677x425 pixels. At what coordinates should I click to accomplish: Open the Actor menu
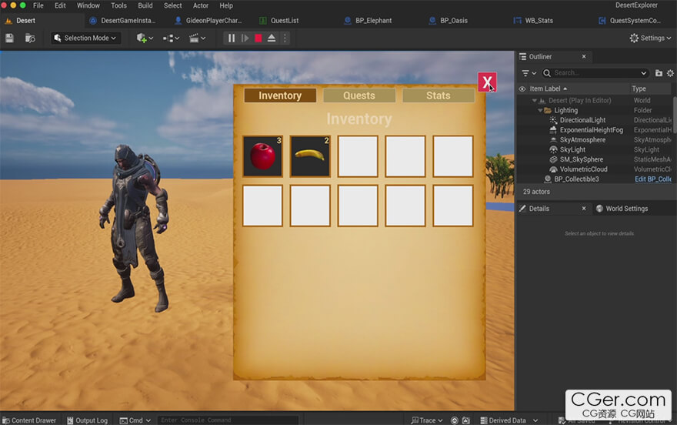(200, 5)
